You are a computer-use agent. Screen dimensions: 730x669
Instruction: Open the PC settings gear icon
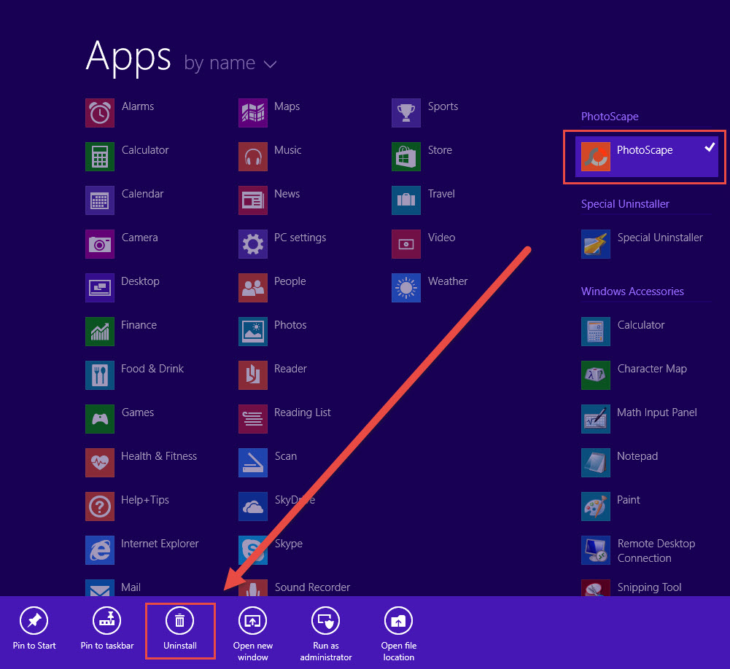pyautogui.click(x=253, y=244)
